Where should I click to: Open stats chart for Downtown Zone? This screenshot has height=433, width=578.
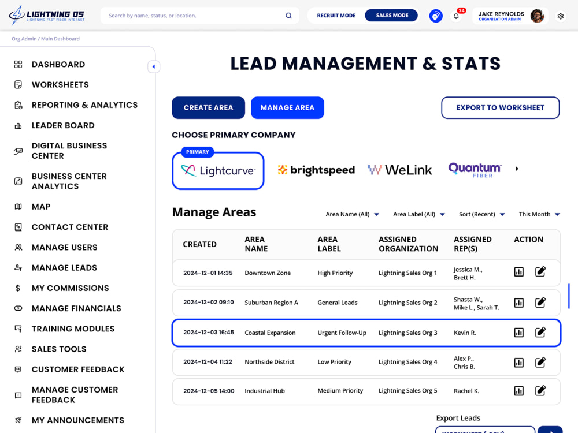pos(518,272)
